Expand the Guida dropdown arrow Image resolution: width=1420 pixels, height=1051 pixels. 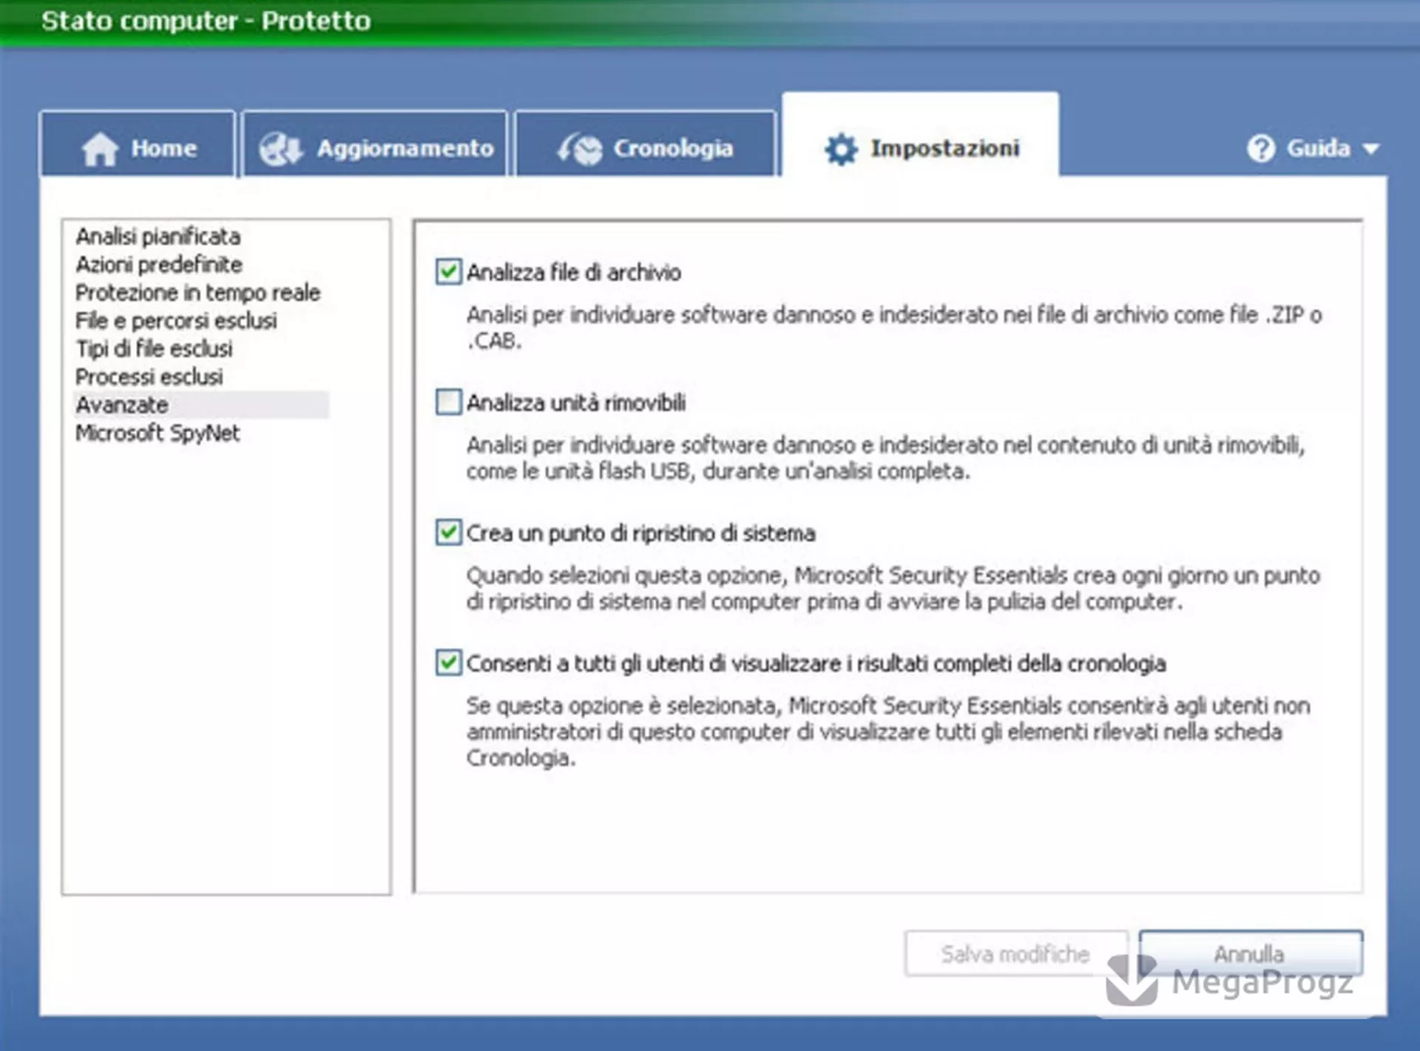(1370, 149)
